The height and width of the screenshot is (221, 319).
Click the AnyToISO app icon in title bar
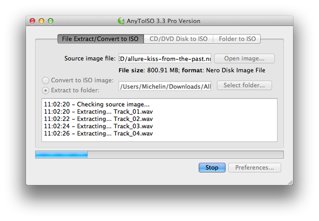tap(121, 21)
